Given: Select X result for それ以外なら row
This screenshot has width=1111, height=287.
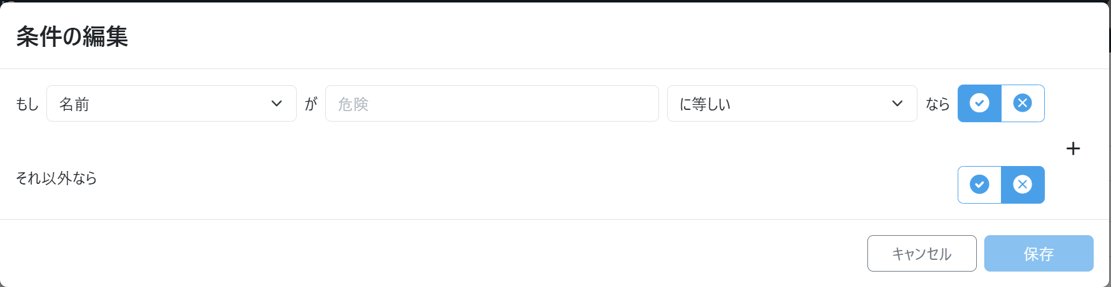Looking at the screenshot, I should click(1023, 185).
